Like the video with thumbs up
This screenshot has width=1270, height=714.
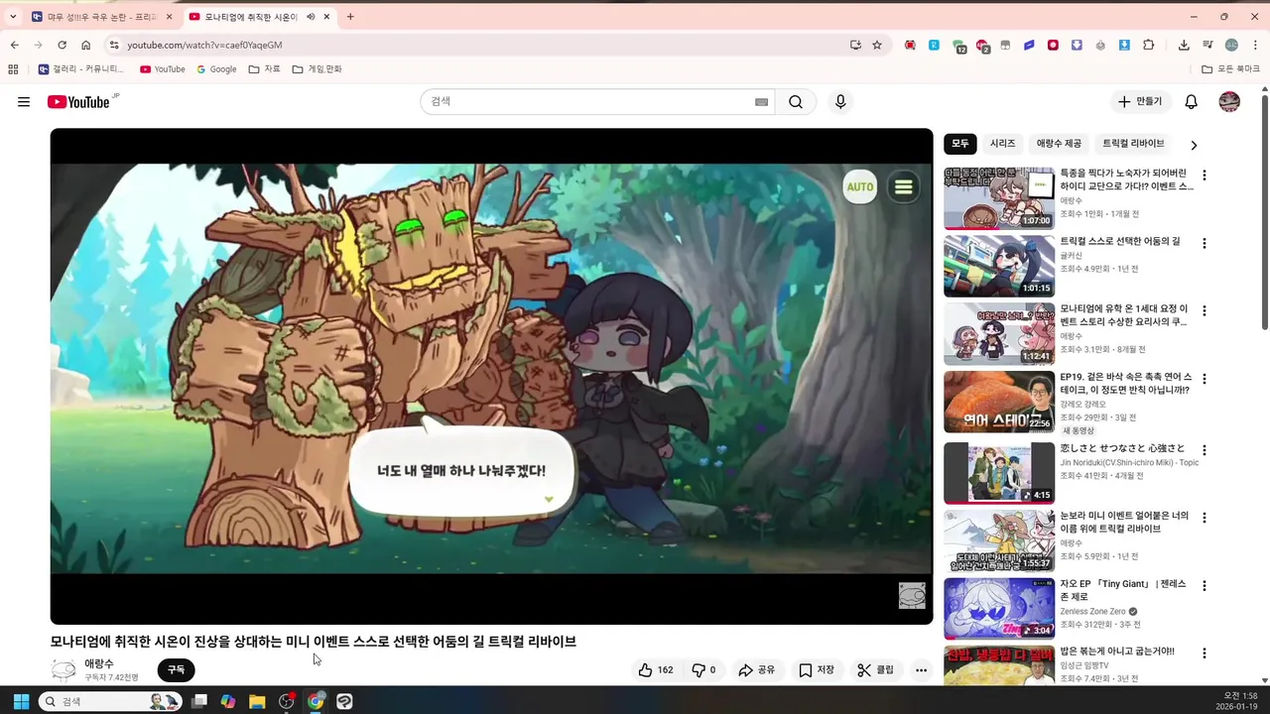pyautogui.click(x=656, y=670)
